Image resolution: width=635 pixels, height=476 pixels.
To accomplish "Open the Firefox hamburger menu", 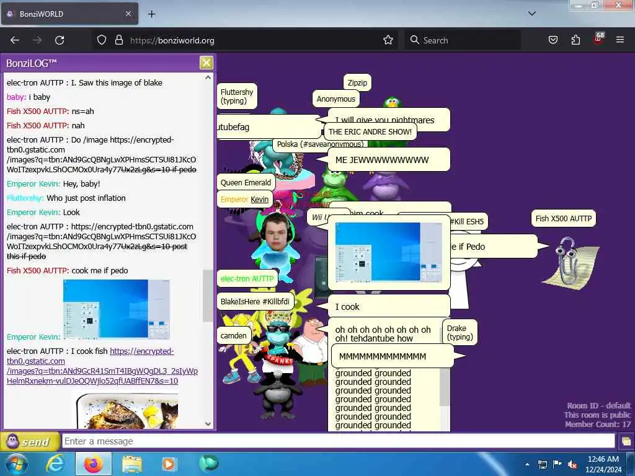I will (619, 40).
